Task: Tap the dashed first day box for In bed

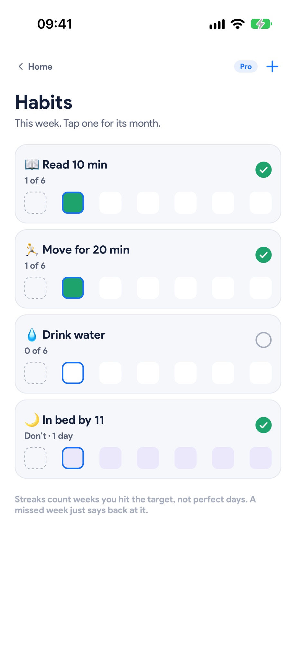Action: (35, 458)
